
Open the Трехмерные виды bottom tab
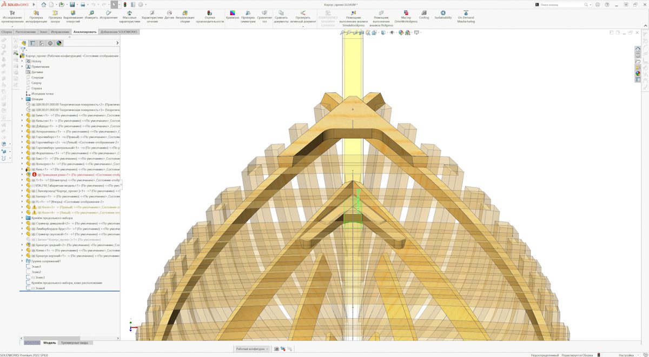click(x=75, y=342)
